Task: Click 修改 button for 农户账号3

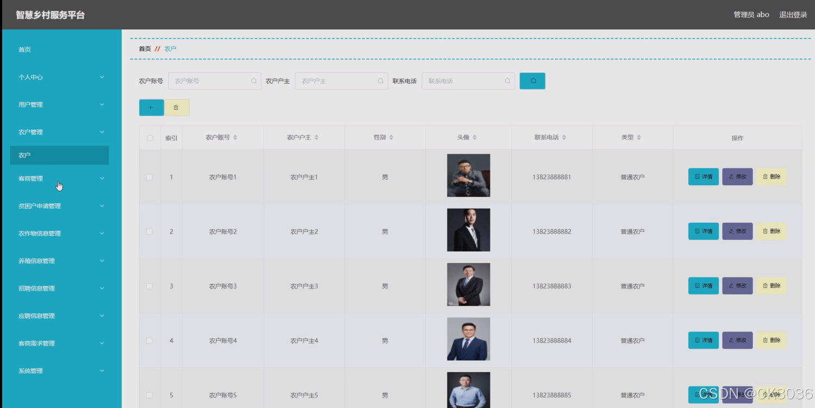Action: point(737,286)
